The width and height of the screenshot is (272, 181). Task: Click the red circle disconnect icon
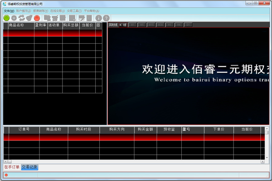coord(37,18)
